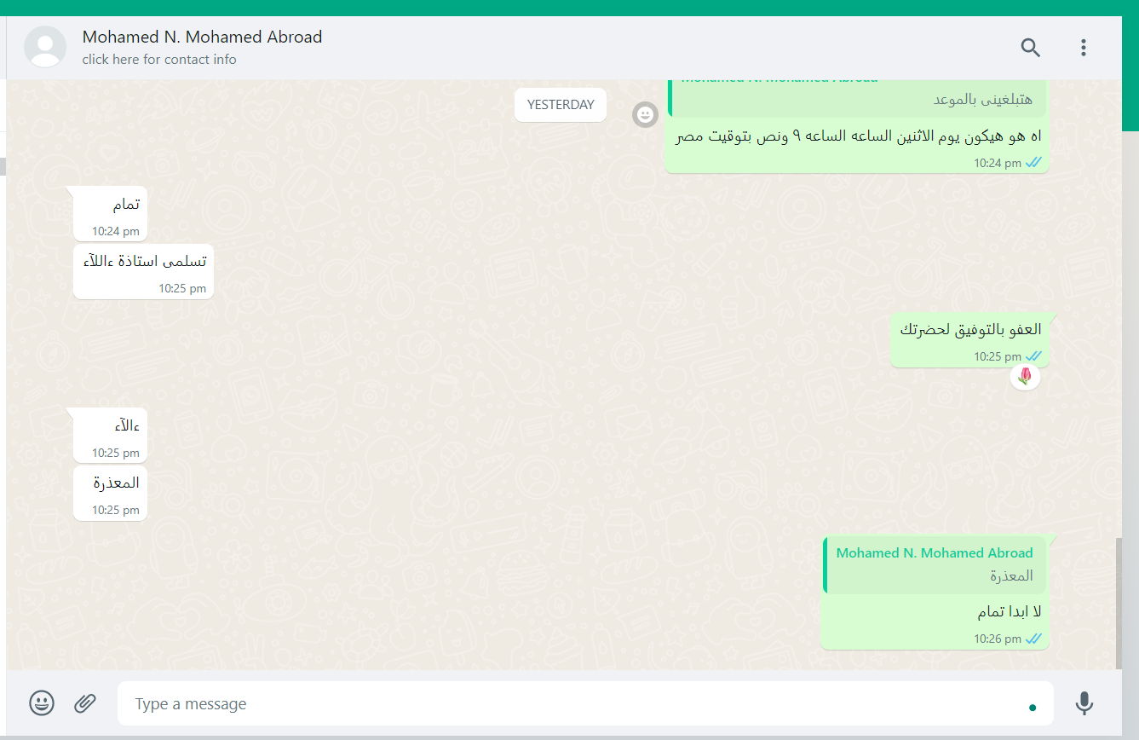
Task: Click the 'click here for contact info' text
Action: (x=159, y=60)
